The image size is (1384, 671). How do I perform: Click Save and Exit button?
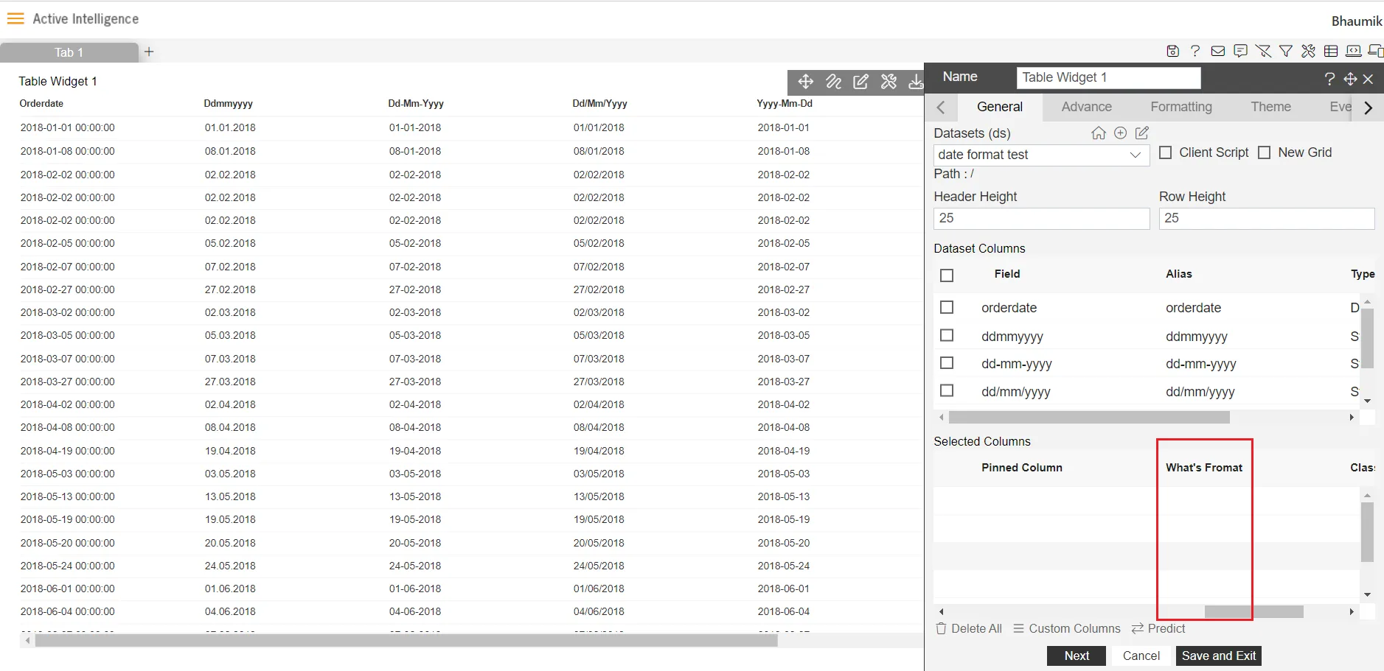pos(1219,656)
